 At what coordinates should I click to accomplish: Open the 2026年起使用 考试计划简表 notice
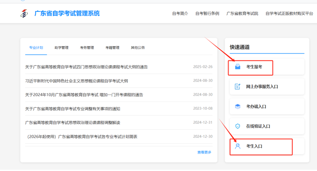point(82,137)
